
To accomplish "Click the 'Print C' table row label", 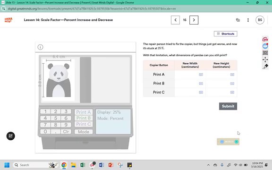I will pos(159,92).
